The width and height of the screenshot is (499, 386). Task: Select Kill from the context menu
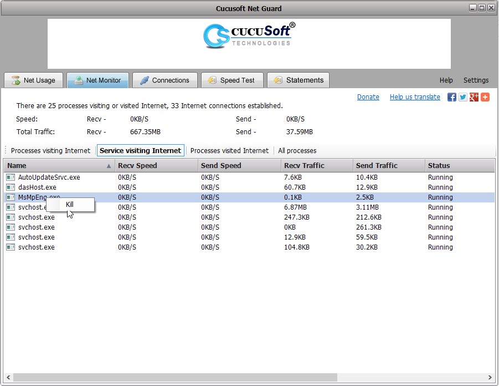click(x=70, y=205)
